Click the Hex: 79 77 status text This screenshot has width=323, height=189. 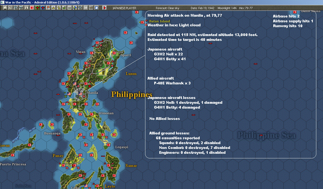coord(246,8)
